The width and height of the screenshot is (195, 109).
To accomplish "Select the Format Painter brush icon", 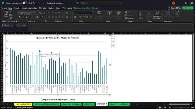I will pyautogui.click(x=11, y=18).
